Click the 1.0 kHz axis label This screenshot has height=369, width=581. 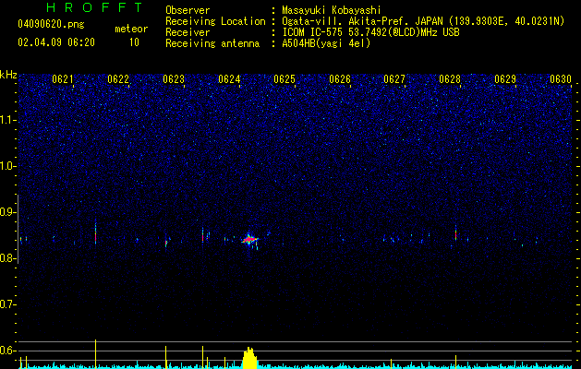coord(7,167)
